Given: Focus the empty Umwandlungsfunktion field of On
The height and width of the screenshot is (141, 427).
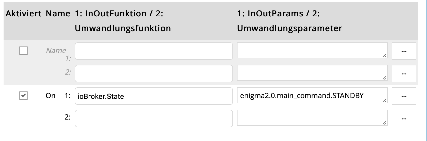Looking at the screenshot, I should tap(154, 119).
